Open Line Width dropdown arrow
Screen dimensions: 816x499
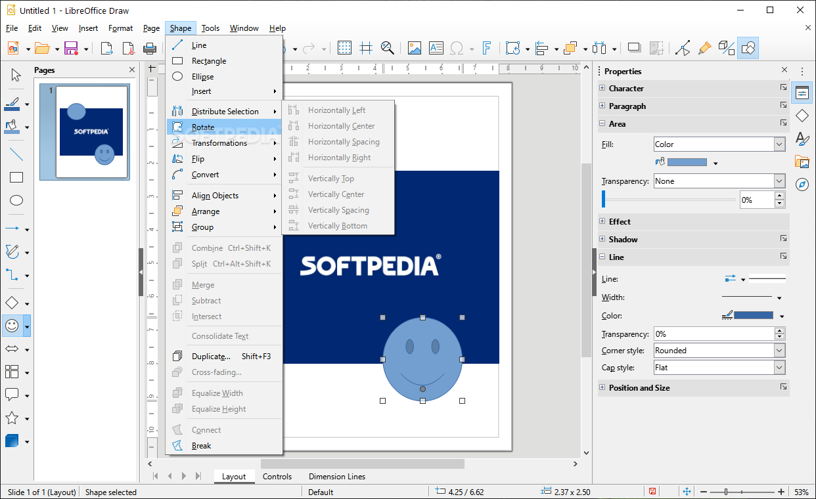(x=780, y=298)
